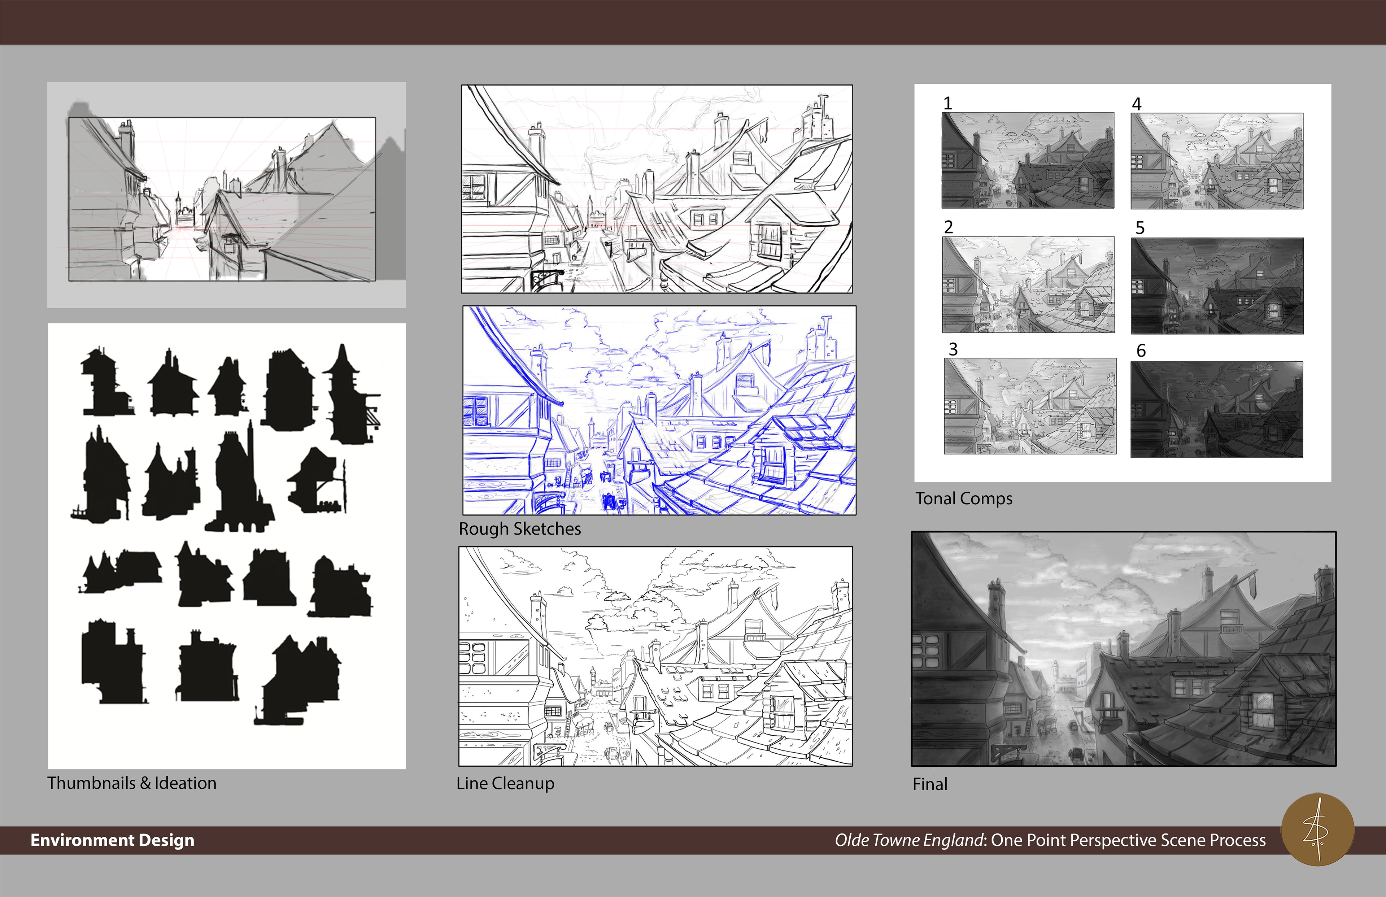This screenshot has height=897, width=1386.
Task: Open the gray perspective thumbnail sketch
Action: click(227, 195)
